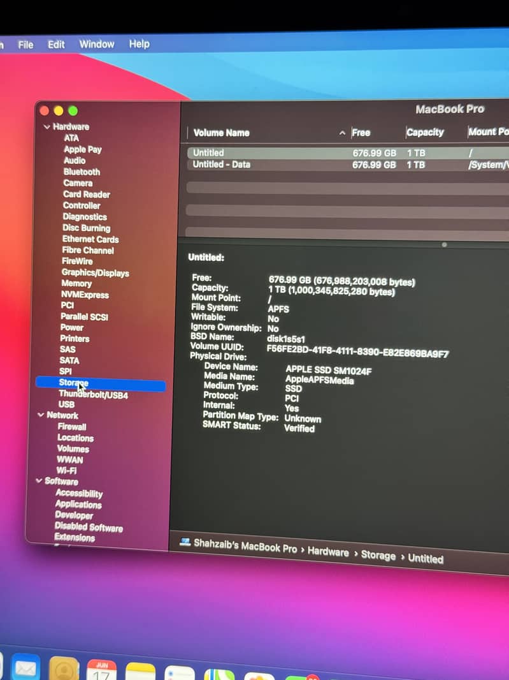Select Thunderbolt/USB4 in the sidebar
Viewport: 509px width, 680px height.
point(93,394)
